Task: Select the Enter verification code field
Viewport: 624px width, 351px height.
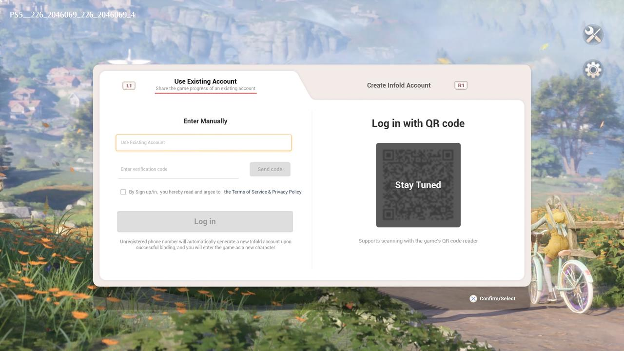Action: [x=178, y=169]
